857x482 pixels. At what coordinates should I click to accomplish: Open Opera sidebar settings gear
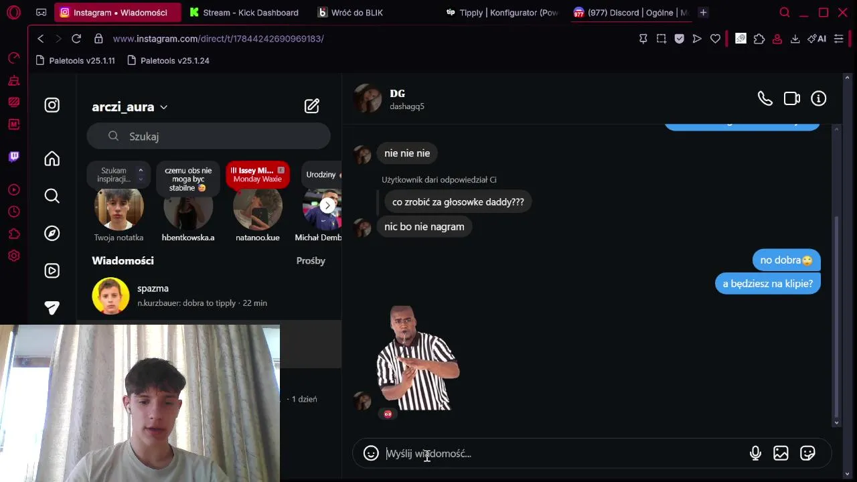tap(13, 256)
